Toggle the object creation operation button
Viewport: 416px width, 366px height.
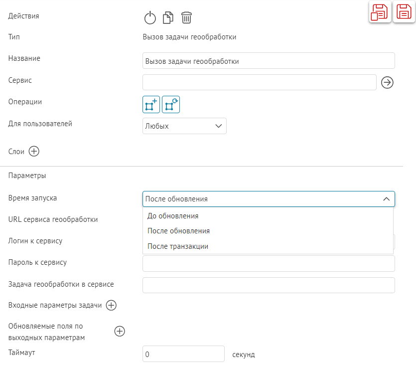(151, 105)
